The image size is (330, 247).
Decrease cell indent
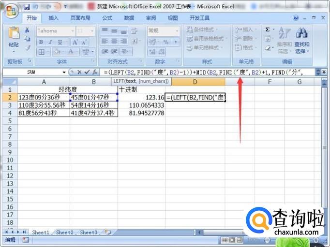[105, 52]
